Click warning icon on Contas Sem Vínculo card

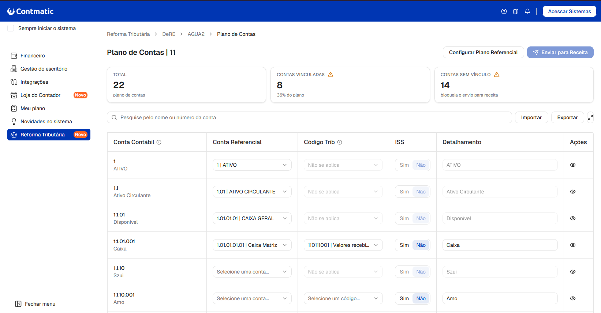(x=497, y=75)
